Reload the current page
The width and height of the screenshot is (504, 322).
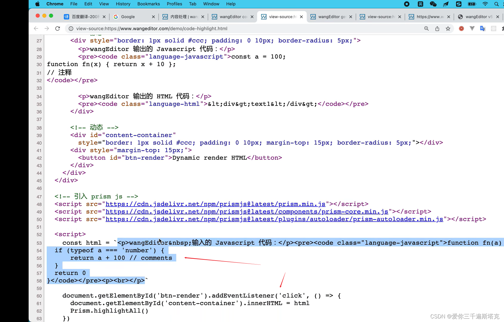(58, 29)
